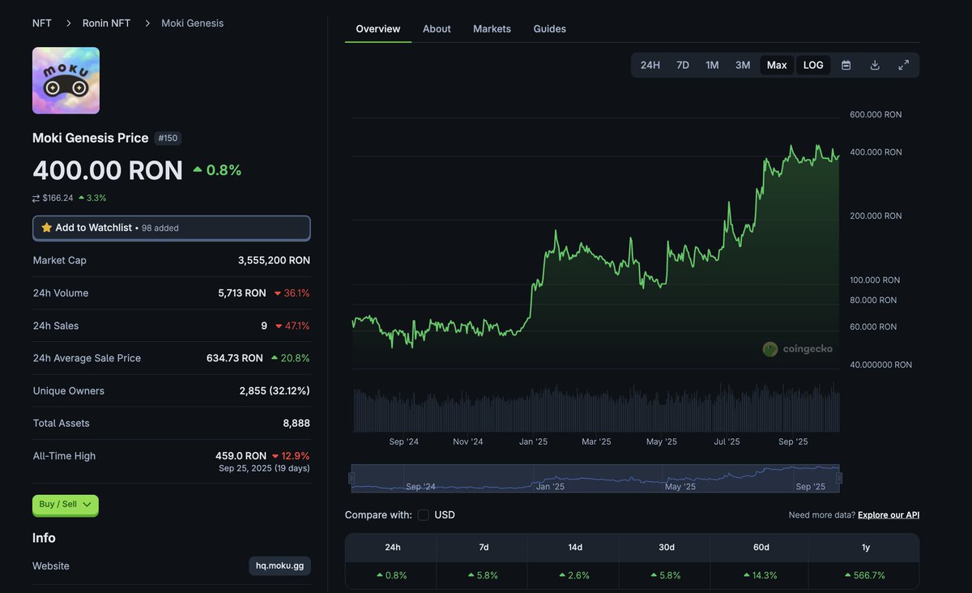Open the hq.moku.gg website link
This screenshot has width=972, height=593.
(279, 565)
